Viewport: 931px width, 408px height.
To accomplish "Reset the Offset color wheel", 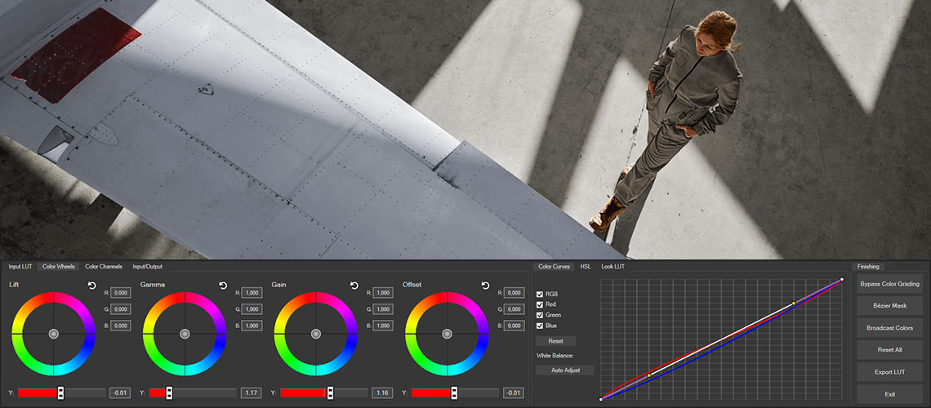I will 485,285.
